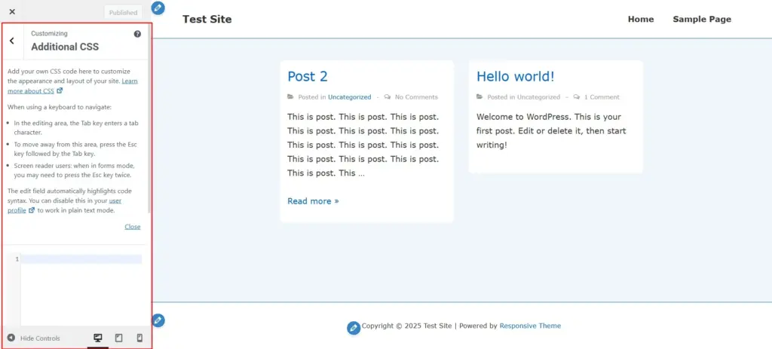Open the user profile link
This screenshot has height=349, width=772.
(x=65, y=205)
